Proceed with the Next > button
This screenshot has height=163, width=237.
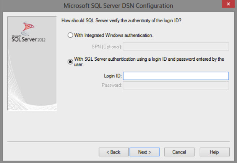click(144, 152)
